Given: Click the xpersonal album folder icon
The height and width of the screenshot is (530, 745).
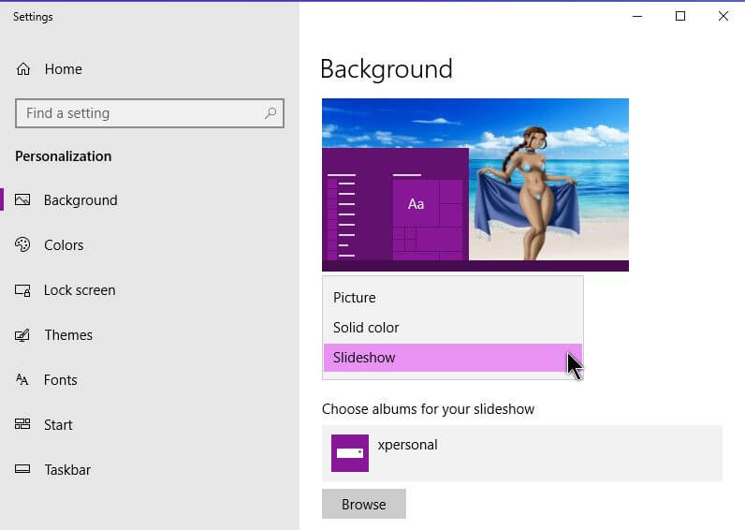Looking at the screenshot, I should 350,453.
